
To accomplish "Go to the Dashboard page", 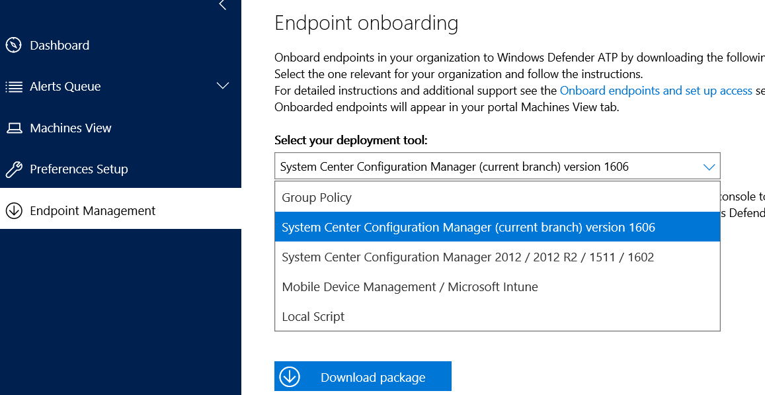I will pyautogui.click(x=60, y=46).
